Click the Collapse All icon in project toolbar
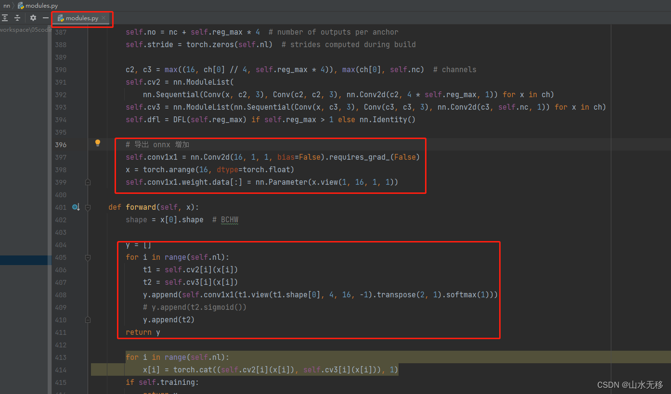 coord(17,18)
